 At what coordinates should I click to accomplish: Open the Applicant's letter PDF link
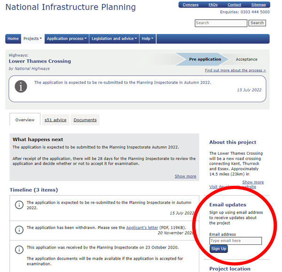(x=142, y=228)
